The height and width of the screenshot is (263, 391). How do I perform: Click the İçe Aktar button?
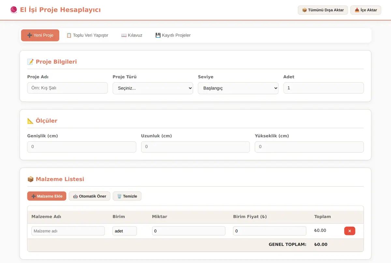[x=366, y=10]
